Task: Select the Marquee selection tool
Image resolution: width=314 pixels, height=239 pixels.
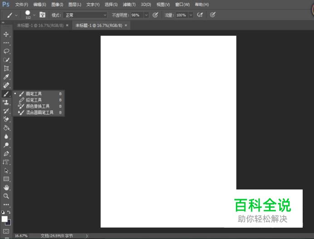Action: pyautogui.click(x=6, y=43)
